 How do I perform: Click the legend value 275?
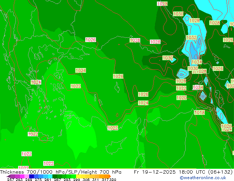click(x=38, y=180)
